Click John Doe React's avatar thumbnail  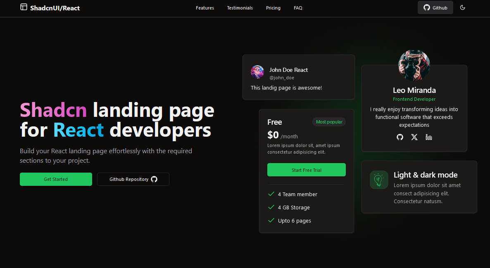(x=257, y=71)
